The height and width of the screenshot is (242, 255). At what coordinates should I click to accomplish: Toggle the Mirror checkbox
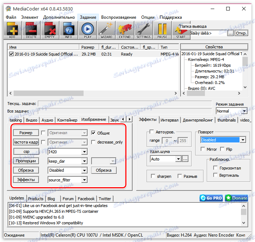point(203,149)
